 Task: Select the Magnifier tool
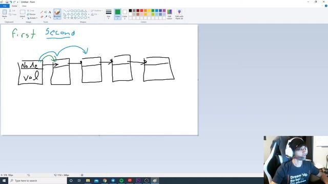(x=50, y=17)
